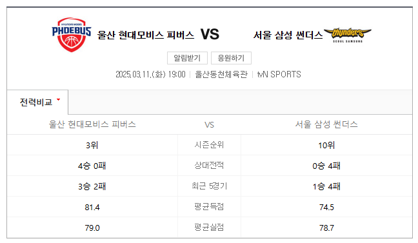Viewport: 418px width, 243px height.
Task: Click the 10위 season rank cell
Action: (326, 145)
